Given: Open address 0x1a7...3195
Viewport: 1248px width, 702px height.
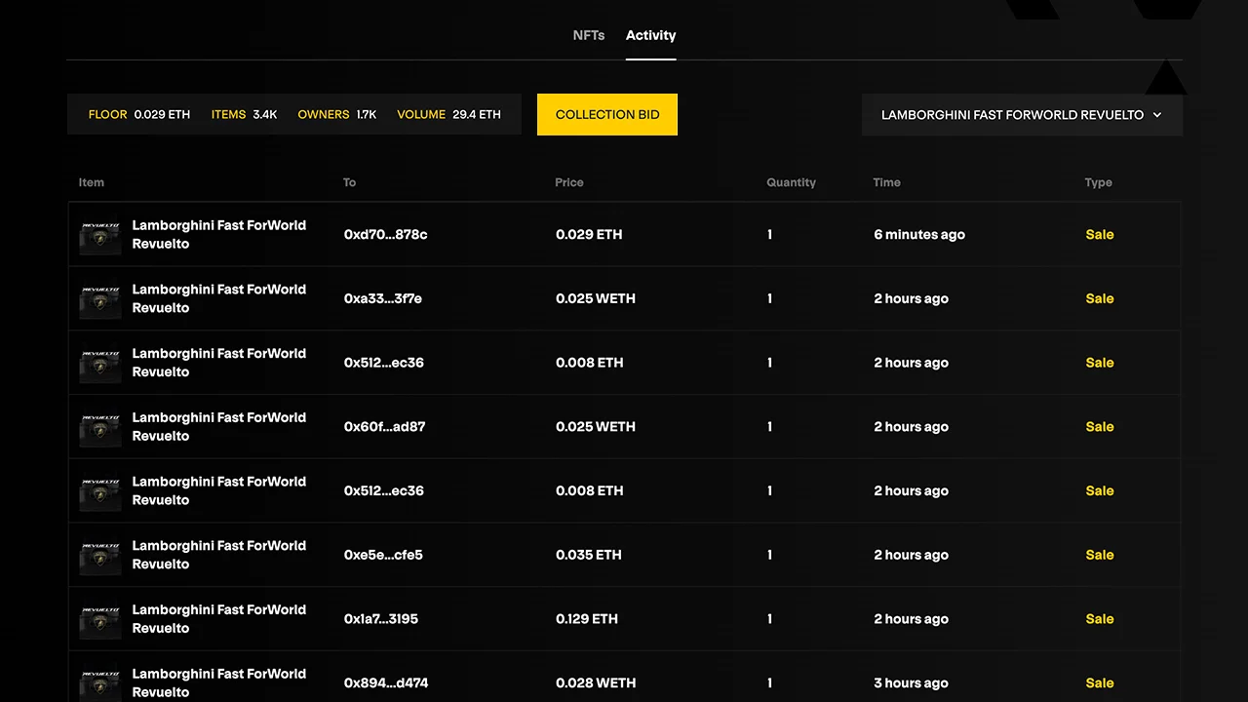Looking at the screenshot, I should click(380, 619).
